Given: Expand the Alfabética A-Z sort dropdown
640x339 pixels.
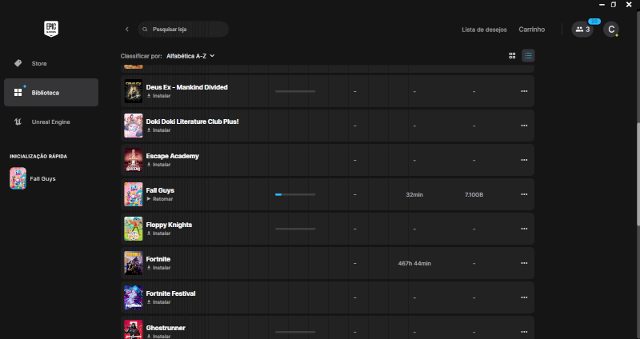Looking at the screenshot, I should coord(190,56).
